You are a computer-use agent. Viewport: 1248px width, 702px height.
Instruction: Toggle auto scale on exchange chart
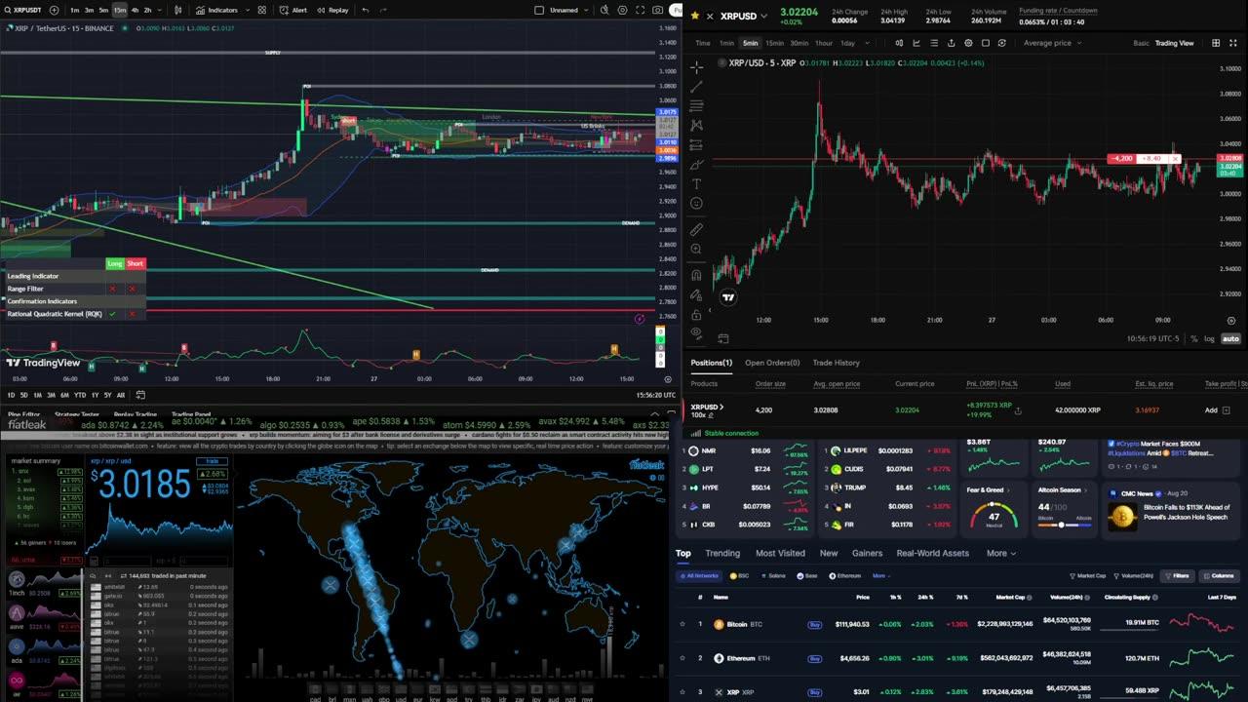point(1230,338)
